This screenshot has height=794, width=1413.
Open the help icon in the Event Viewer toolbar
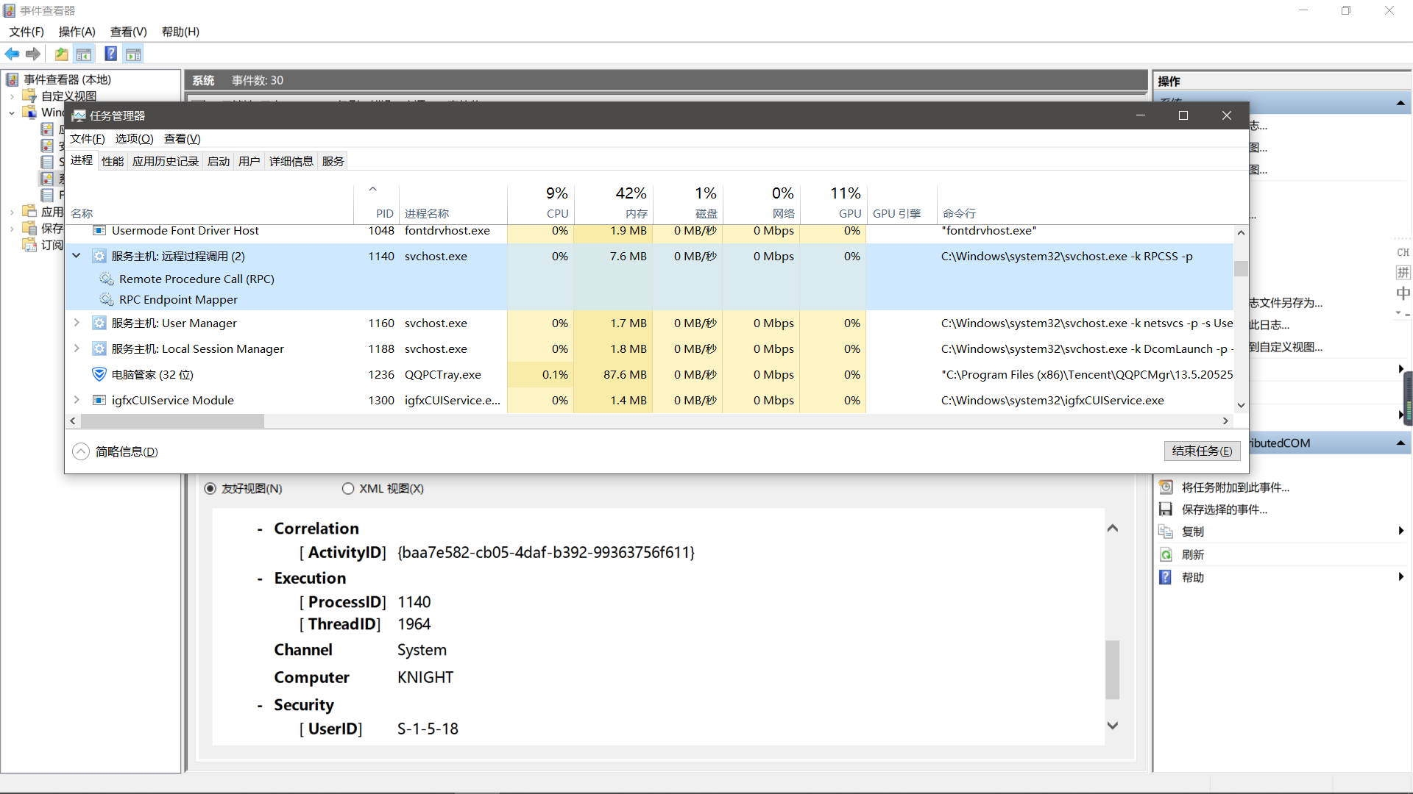[x=110, y=54]
